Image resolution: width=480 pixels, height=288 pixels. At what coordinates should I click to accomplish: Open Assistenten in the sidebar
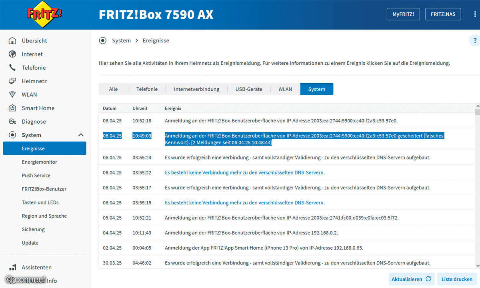click(x=36, y=267)
